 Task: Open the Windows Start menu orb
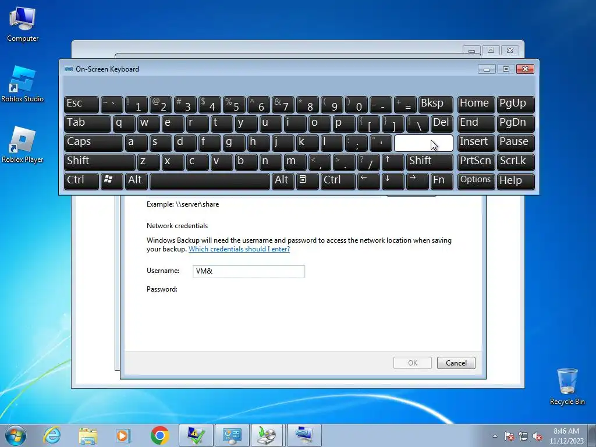pyautogui.click(x=16, y=435)
